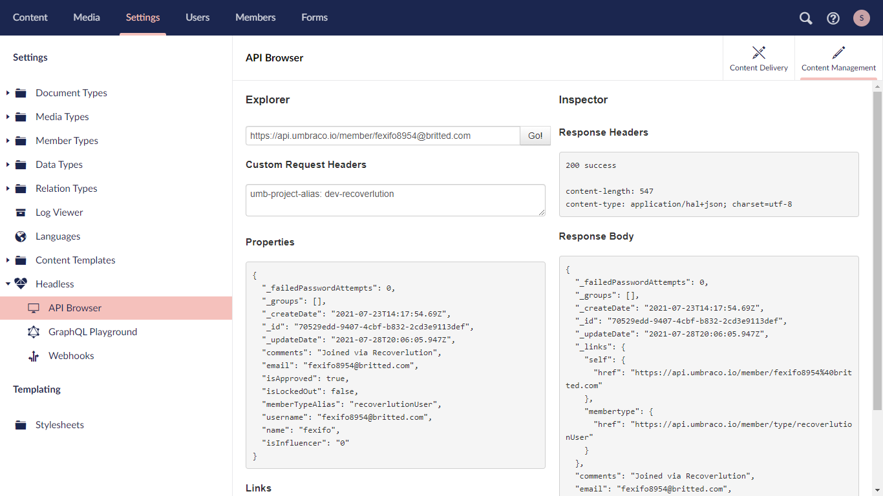Screen dimensions: 883x496
Task: Click "content-type: application/hal+json" header line
Action: [679, 204]
